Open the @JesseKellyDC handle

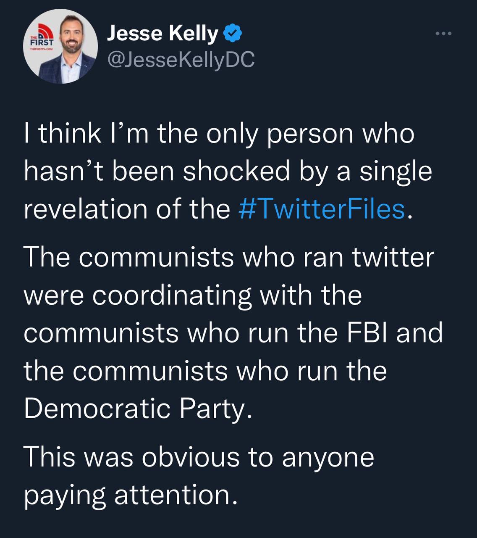pyautogui.click(x=181, y=60)
